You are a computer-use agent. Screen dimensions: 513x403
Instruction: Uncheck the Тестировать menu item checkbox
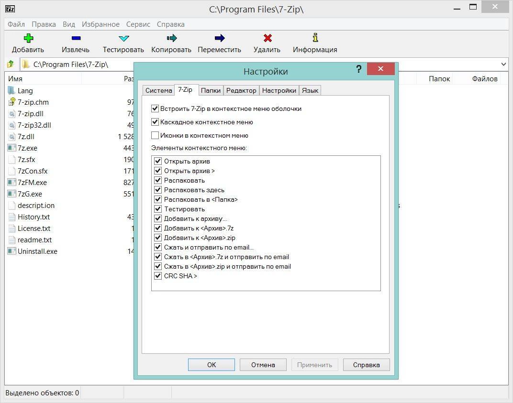click(158, 209)
